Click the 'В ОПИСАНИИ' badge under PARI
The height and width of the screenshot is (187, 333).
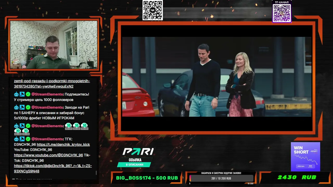(x=135, y=165)
